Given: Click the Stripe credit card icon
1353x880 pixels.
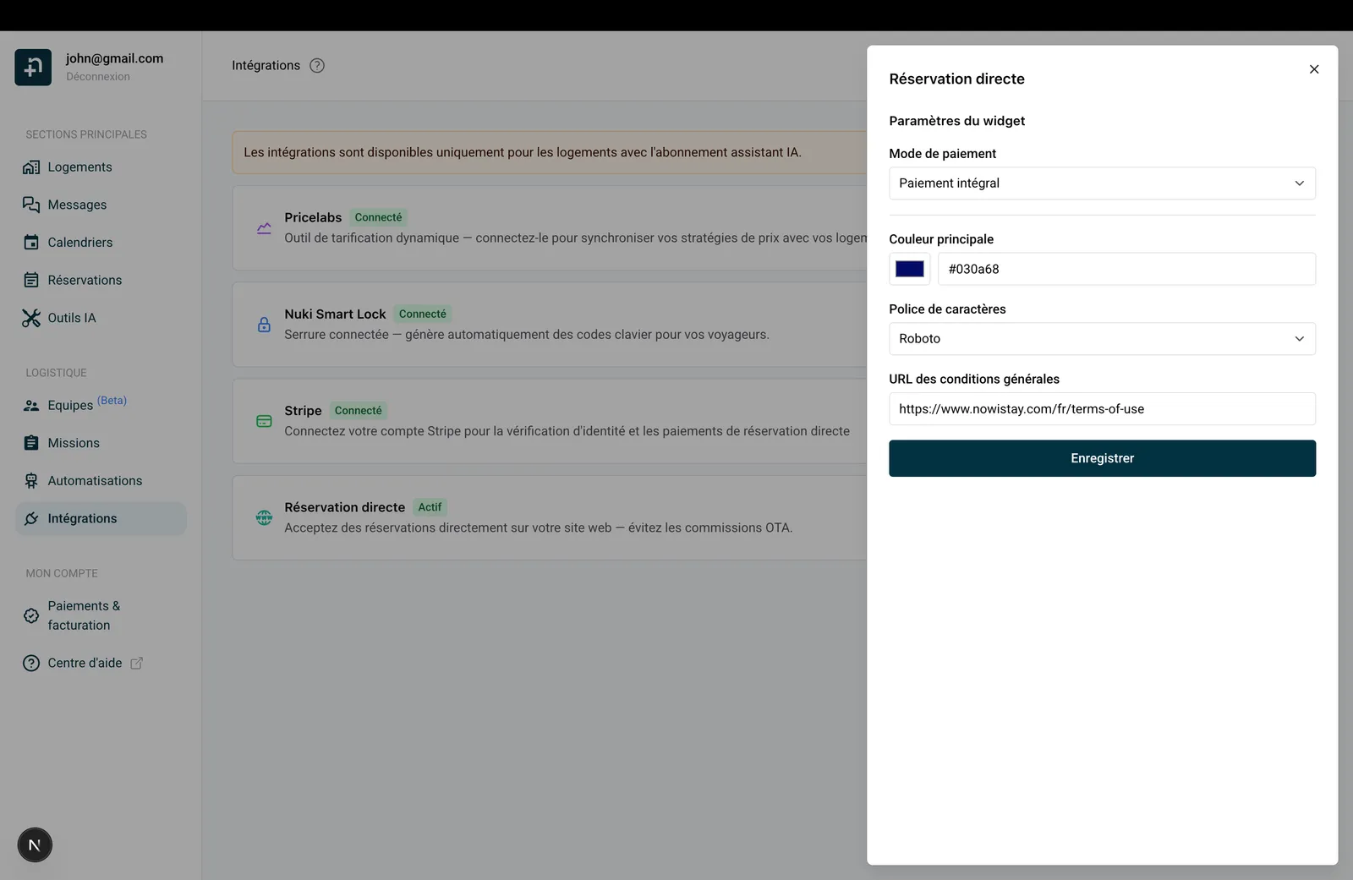Looking at the screenshot, I should pos(264,421).
